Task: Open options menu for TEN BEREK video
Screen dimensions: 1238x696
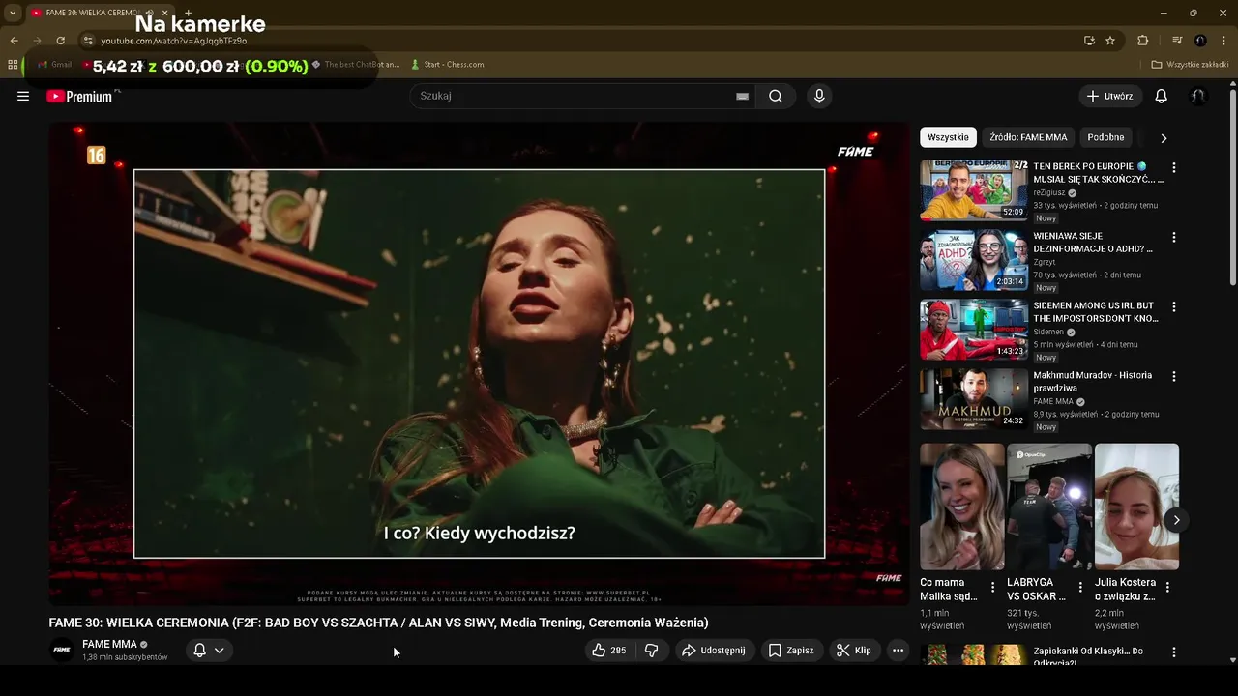Action: click(x=1174, y=167)
